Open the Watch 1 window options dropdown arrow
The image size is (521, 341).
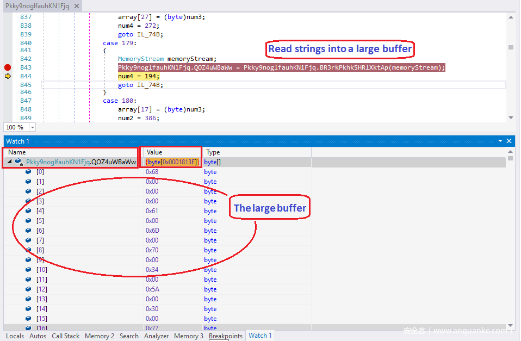pyautogui.click(x=500, y=141)
